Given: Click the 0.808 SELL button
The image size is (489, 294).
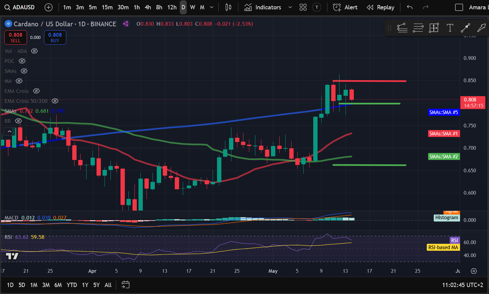Looking at the screenshot, I should [x=16, y=37].
